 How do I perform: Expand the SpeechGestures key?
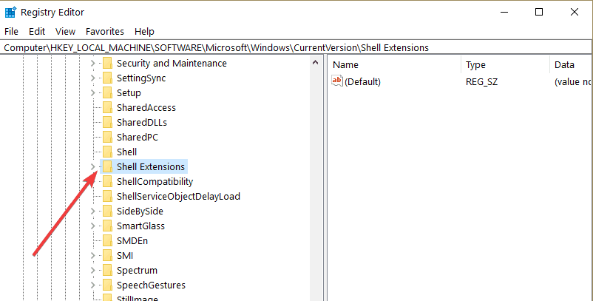click(x=92, y=285)
